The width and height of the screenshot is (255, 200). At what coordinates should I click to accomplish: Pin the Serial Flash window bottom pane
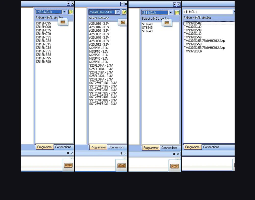121,154
